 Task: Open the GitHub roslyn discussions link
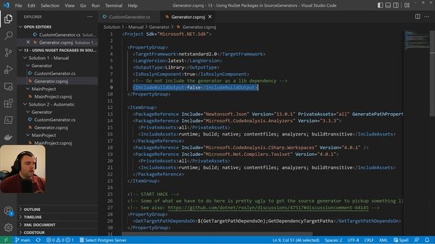pyautogui.click(x=268, y=208)
